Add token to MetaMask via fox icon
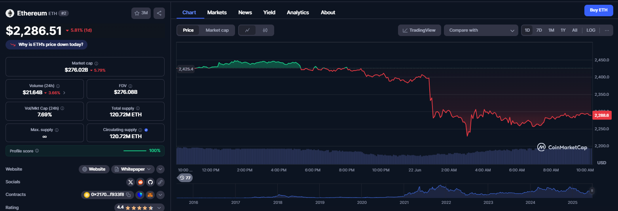This screenshot has width=618, height=211. tap(150, 195)
